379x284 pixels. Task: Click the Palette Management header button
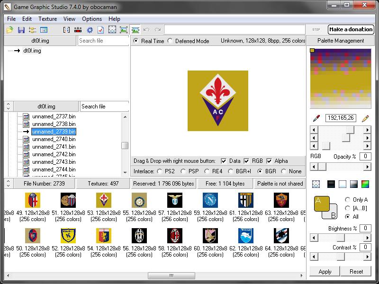tap(341, 41)
